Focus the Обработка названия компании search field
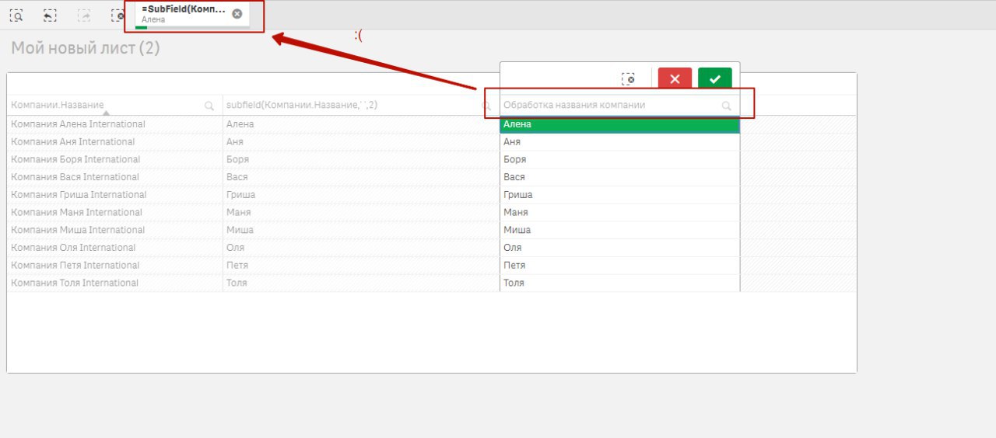This screenshot has width=996, height=438. pos(619,105)
